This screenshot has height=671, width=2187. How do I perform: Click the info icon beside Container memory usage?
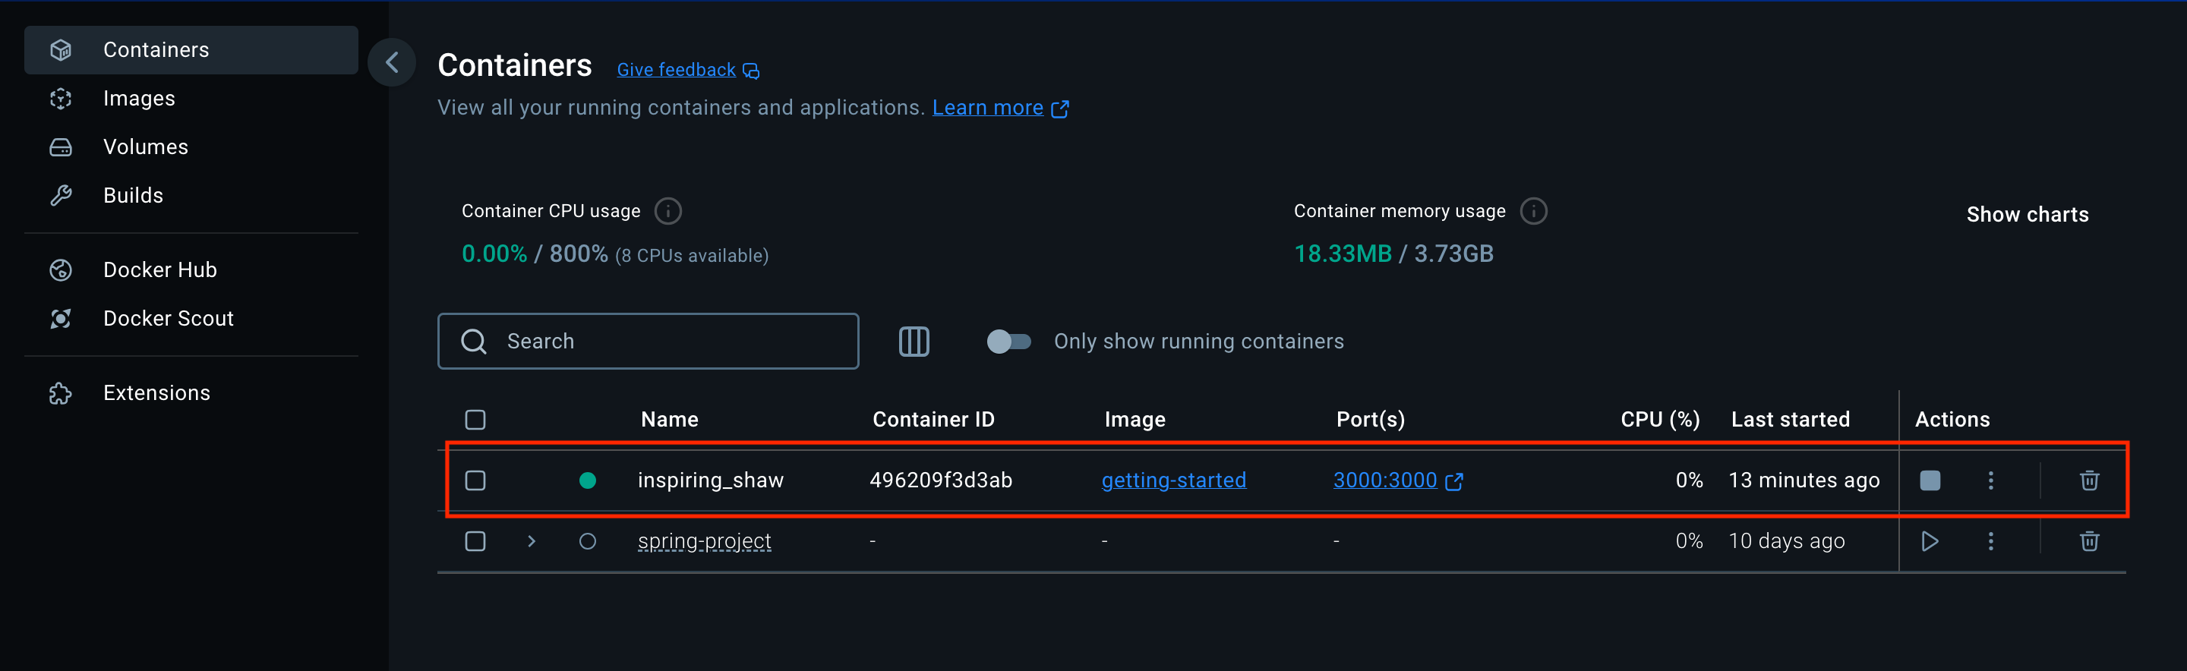pos(1533,211)
